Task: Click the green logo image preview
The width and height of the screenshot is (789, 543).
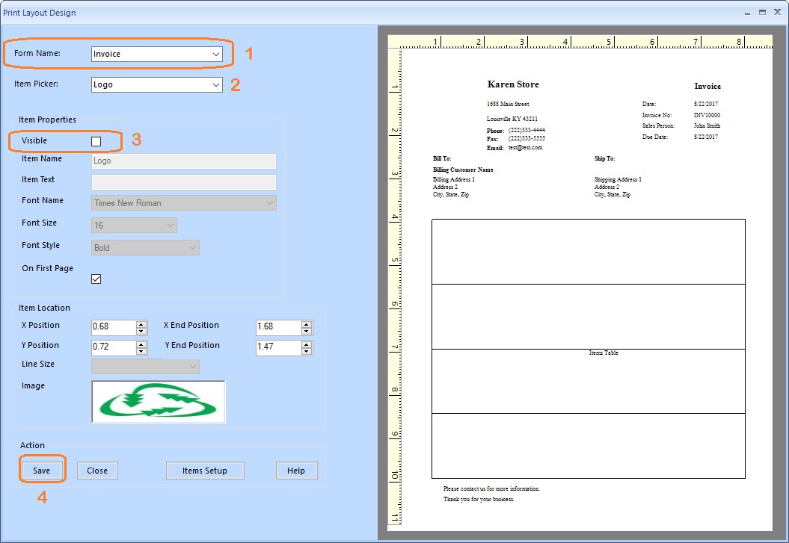Action: coord(158,402)
